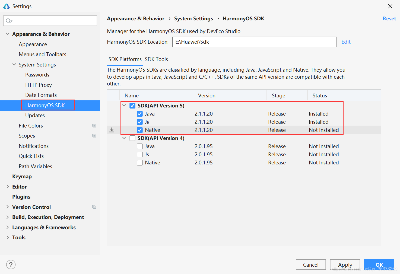Viewport: 400px width, 274px height.
Task: Open the Keymap settings page
Action: 22,176
